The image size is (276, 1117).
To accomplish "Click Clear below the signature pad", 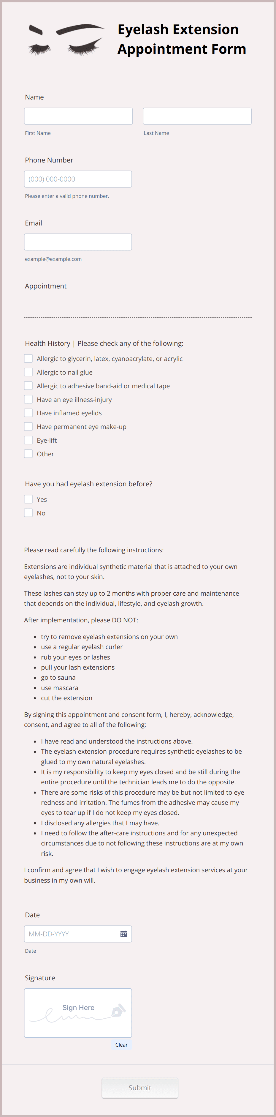I will click(121, 1045).
